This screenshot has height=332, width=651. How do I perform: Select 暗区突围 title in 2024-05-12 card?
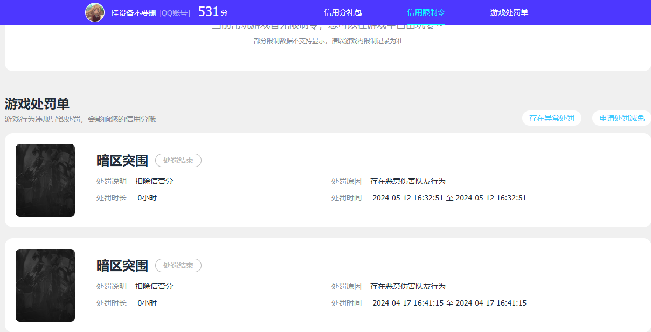tap(122, 160)
